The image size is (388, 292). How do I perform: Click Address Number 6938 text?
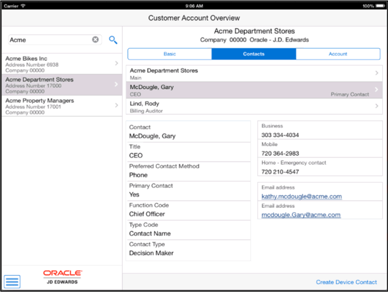coord(32,65)
